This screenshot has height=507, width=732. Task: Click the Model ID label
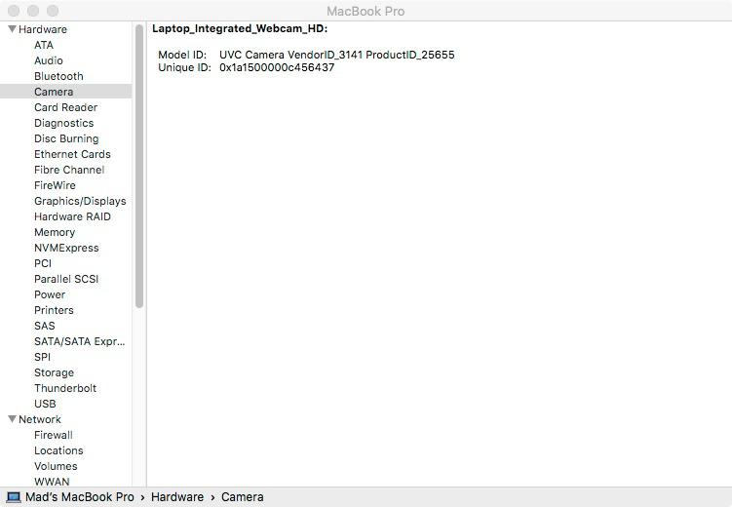[182, 55]
